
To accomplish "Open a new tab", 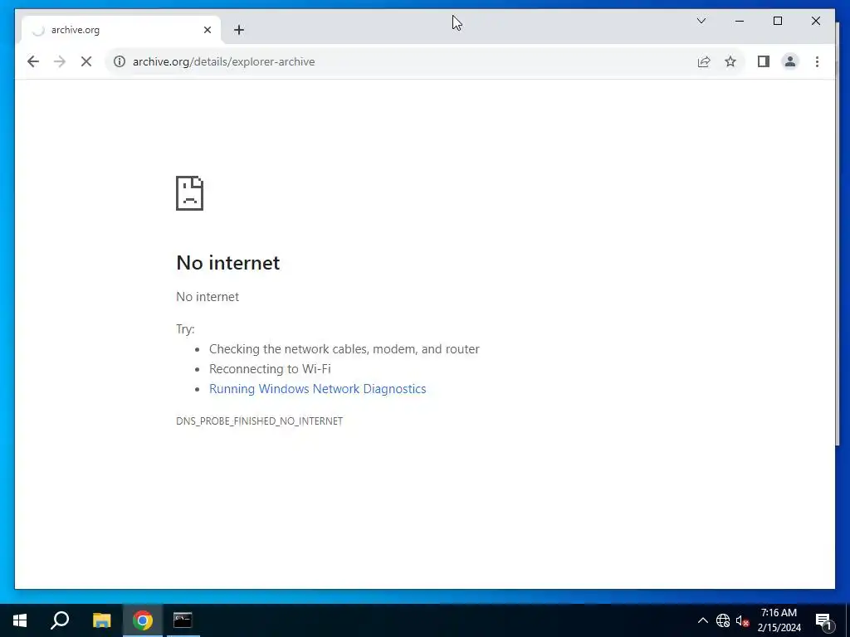I will pos(239,30).
